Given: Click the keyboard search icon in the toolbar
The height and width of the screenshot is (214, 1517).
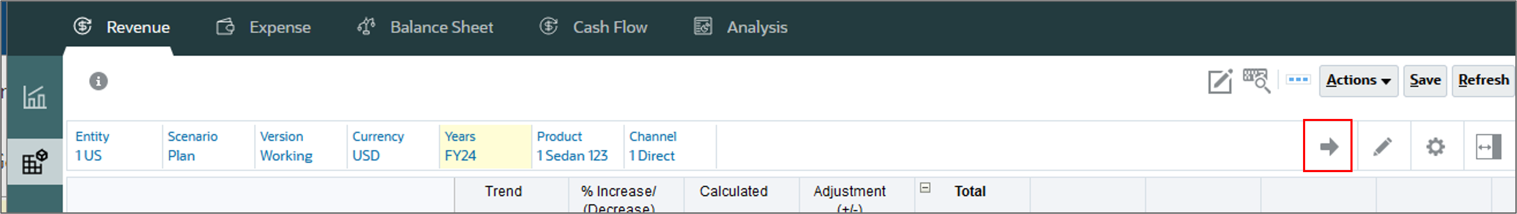Looking at the screenshot, I should click(x=1256, y=80).
